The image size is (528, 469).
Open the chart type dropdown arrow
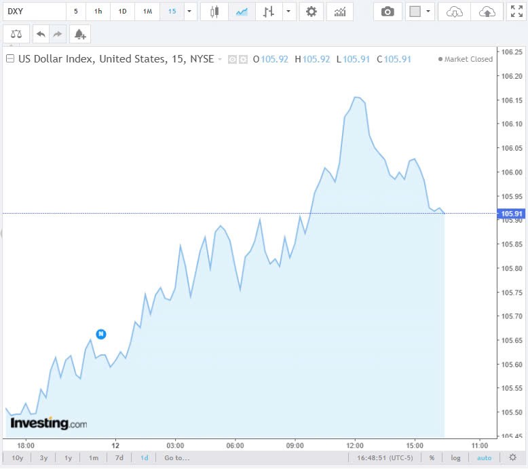pyautogui.click(x=288, y=12)
